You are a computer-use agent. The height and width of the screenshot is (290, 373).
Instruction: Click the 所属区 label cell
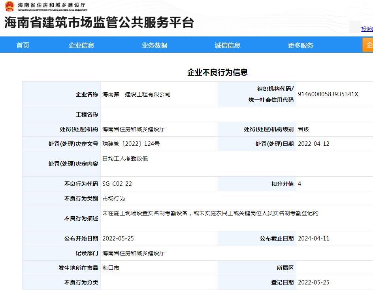point(257,268)
